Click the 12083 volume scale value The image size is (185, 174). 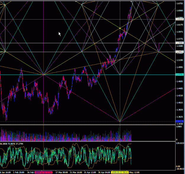point(179,127)
